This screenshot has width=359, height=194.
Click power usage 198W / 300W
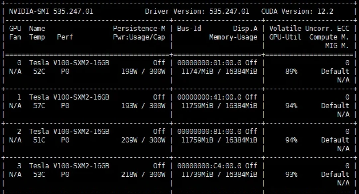click(x=143, y=72)
